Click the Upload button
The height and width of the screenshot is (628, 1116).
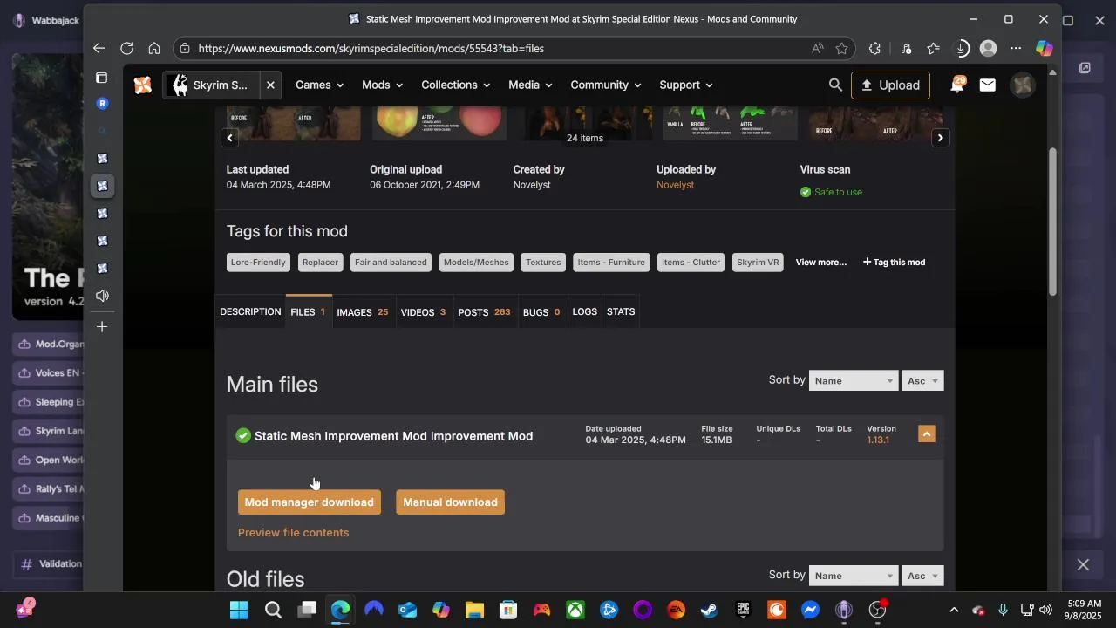tap(890, 85)
